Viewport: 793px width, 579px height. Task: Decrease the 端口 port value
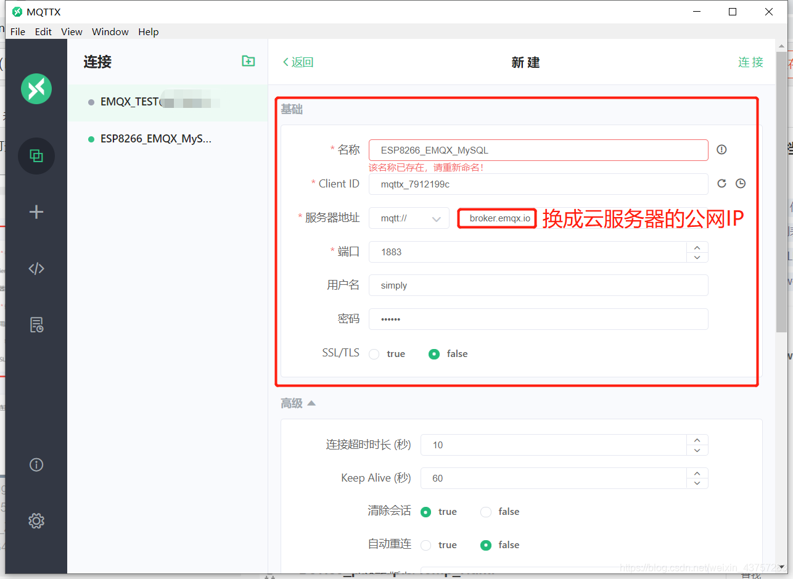tap(697, 257)
